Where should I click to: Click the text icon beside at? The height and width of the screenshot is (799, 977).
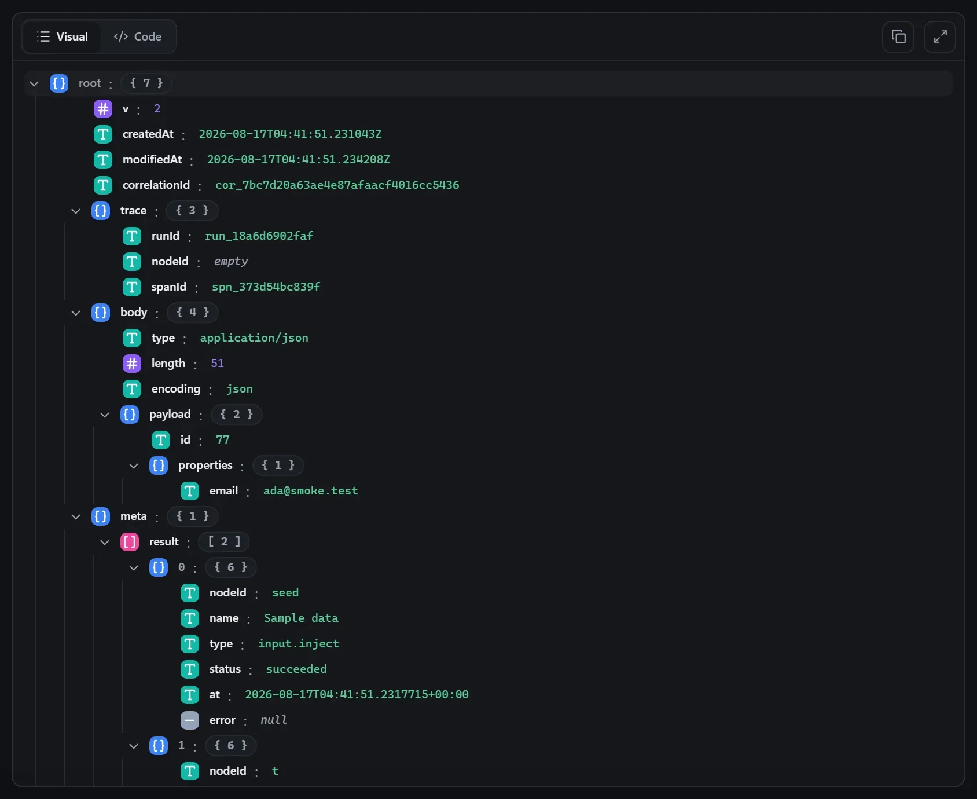point(190,695)
